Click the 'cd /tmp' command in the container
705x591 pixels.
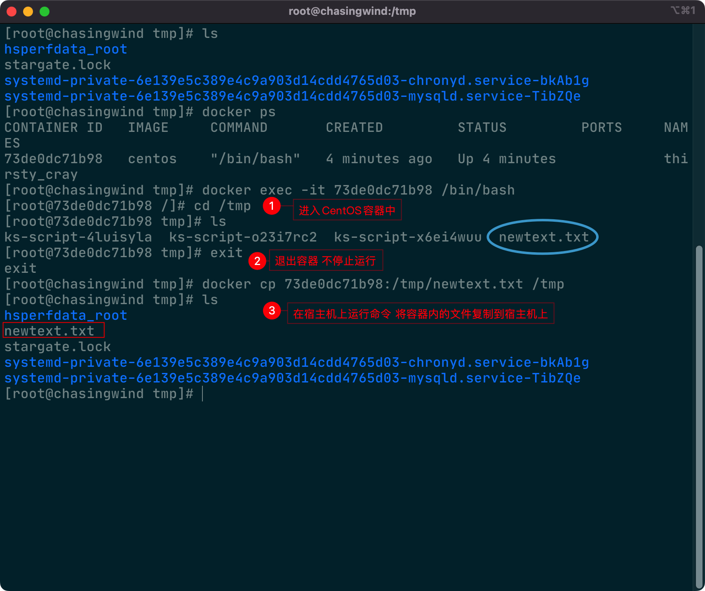pyautogui.click(x=222, y=206)
